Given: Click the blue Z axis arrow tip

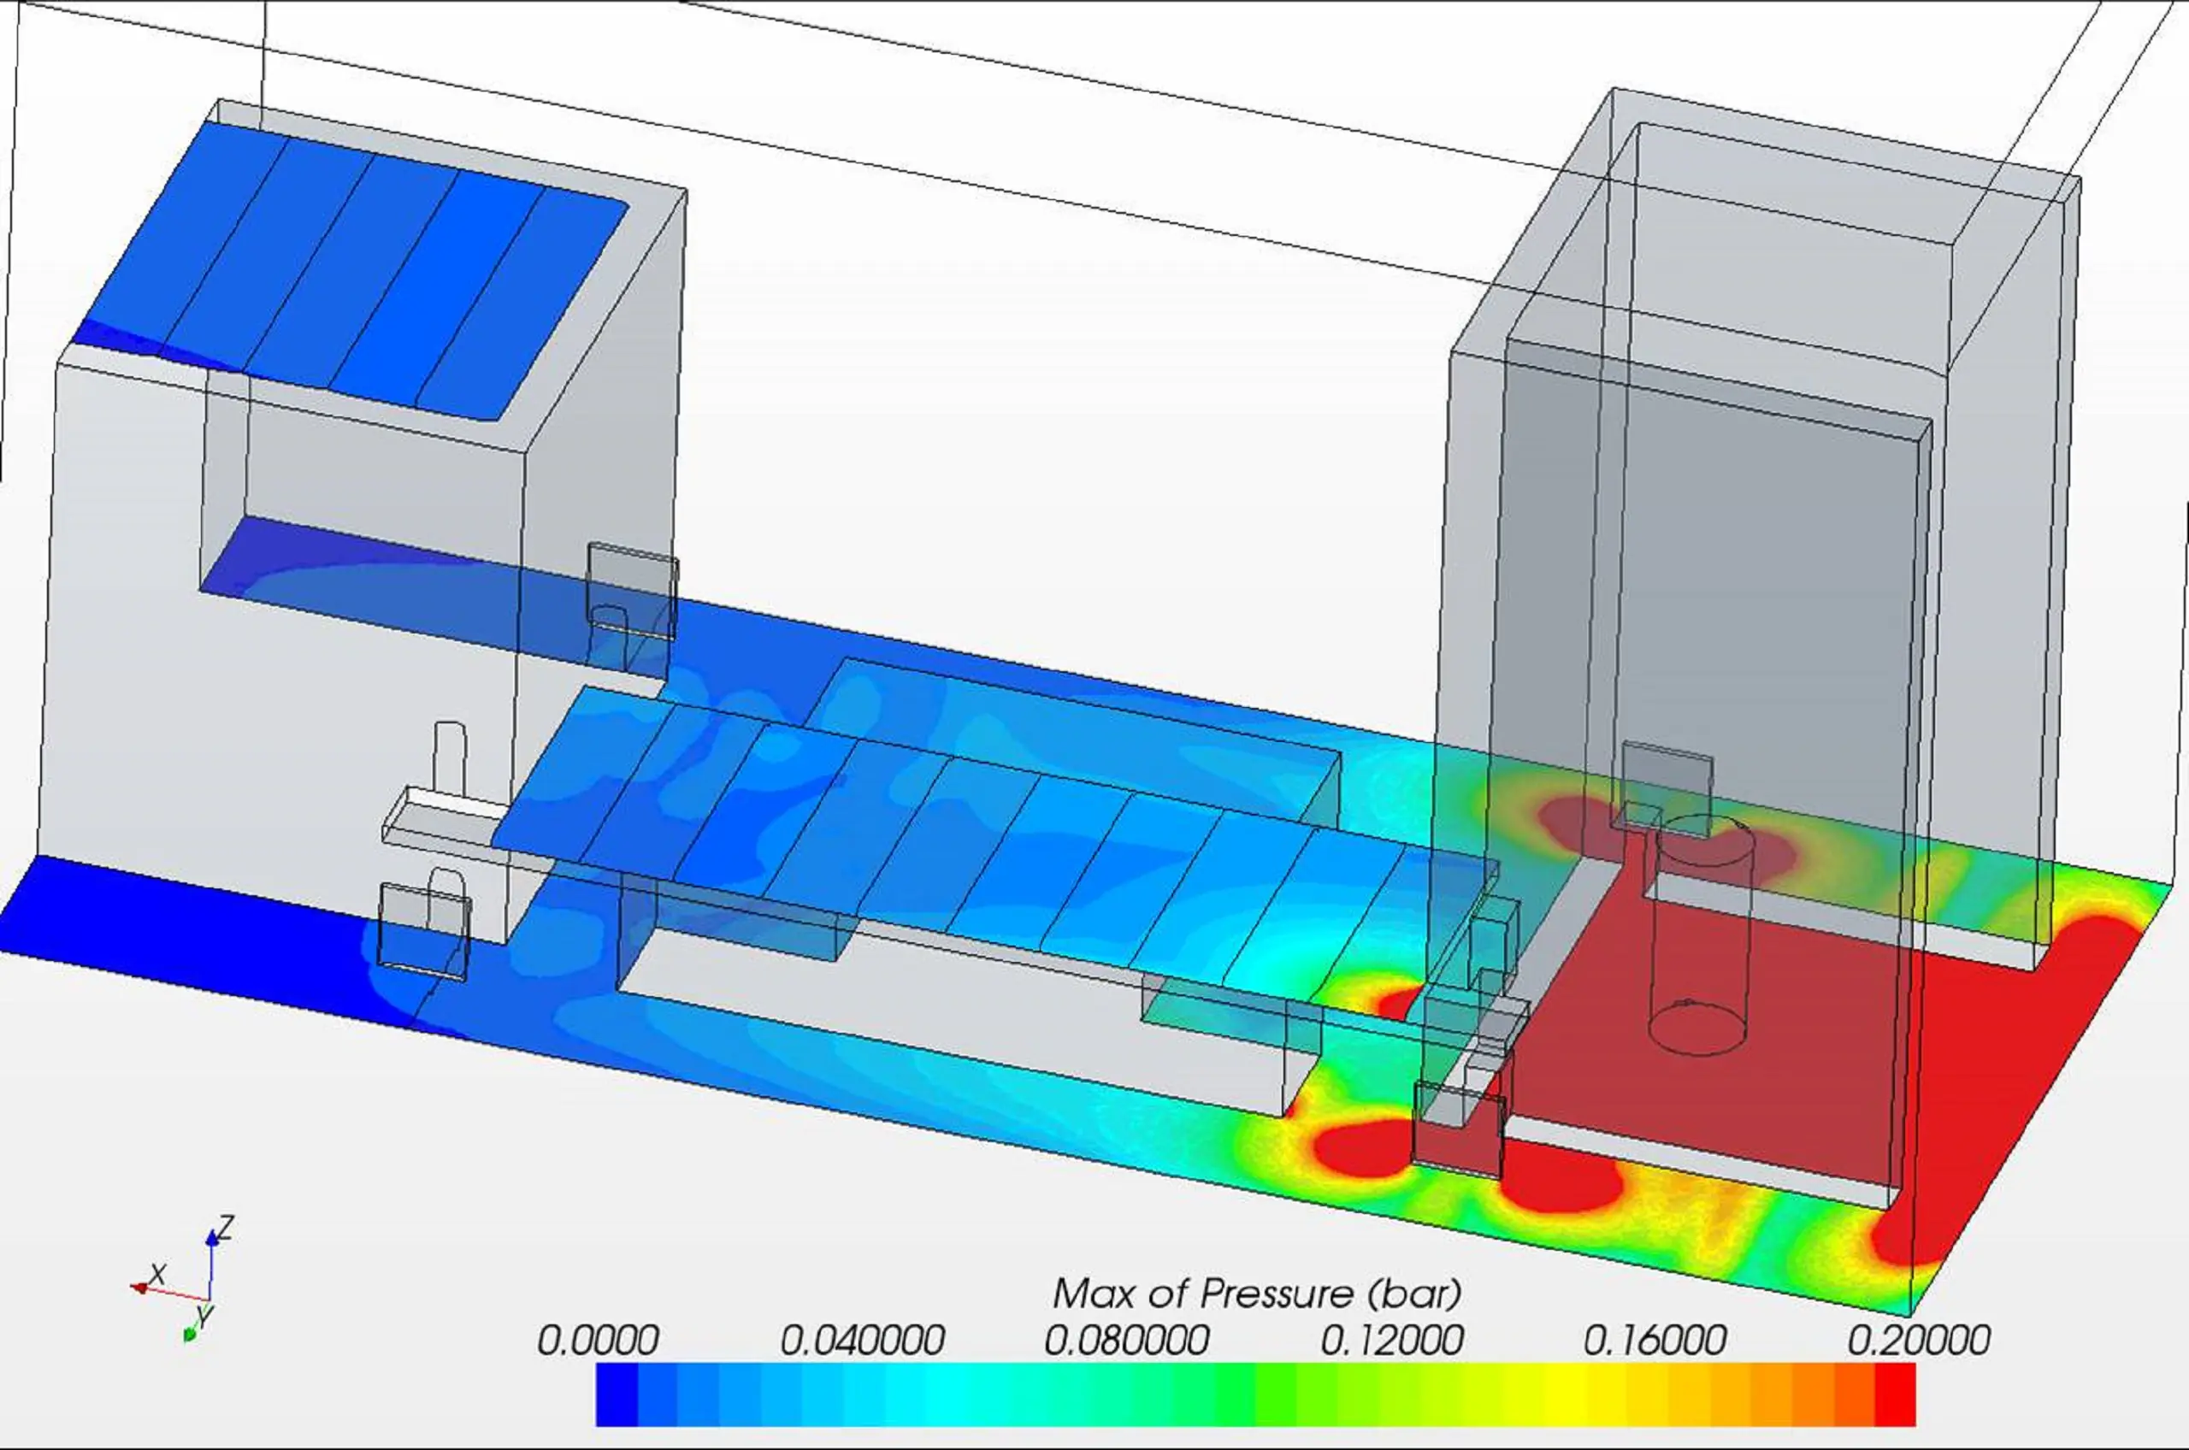Looking at the screenshot, I should point(212,1238).
